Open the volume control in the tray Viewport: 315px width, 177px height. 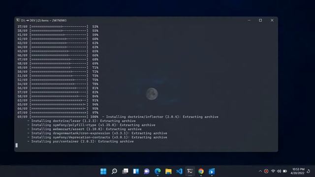coord(279,171)
